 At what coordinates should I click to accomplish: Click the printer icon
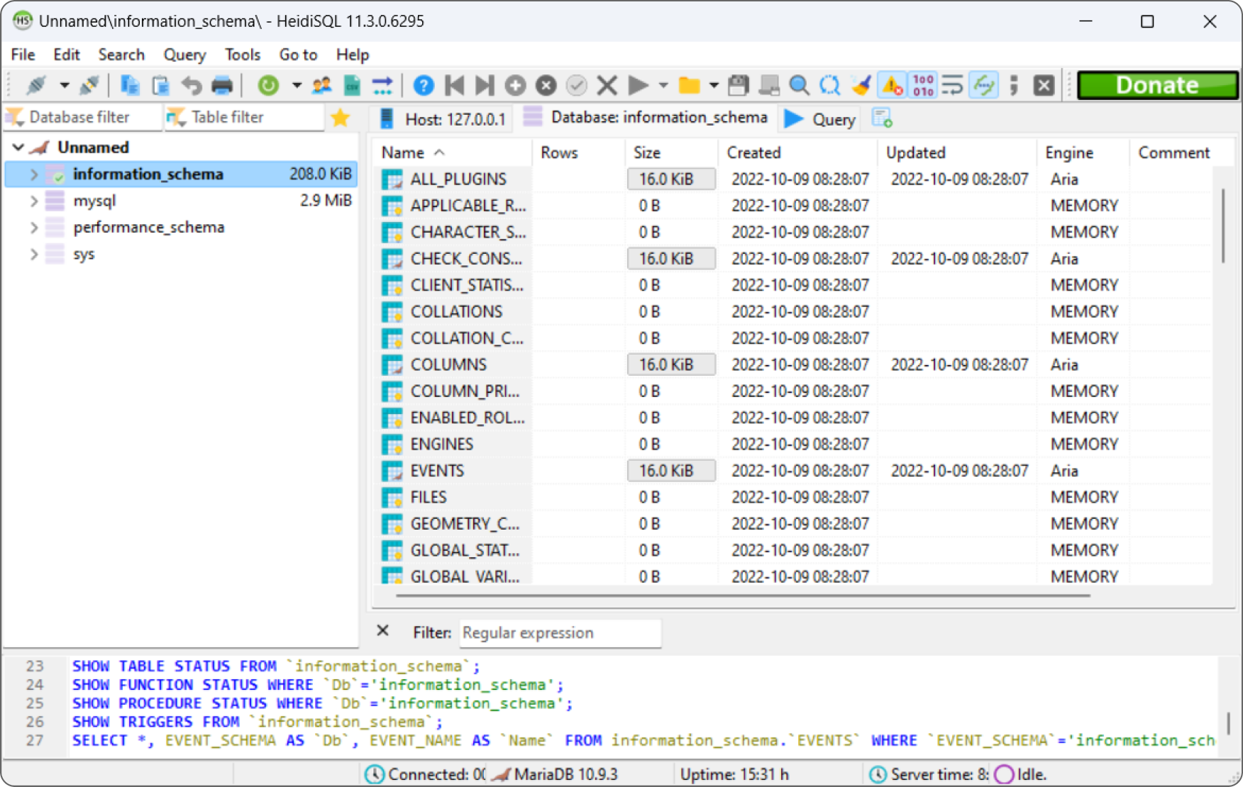click(222, 86)
